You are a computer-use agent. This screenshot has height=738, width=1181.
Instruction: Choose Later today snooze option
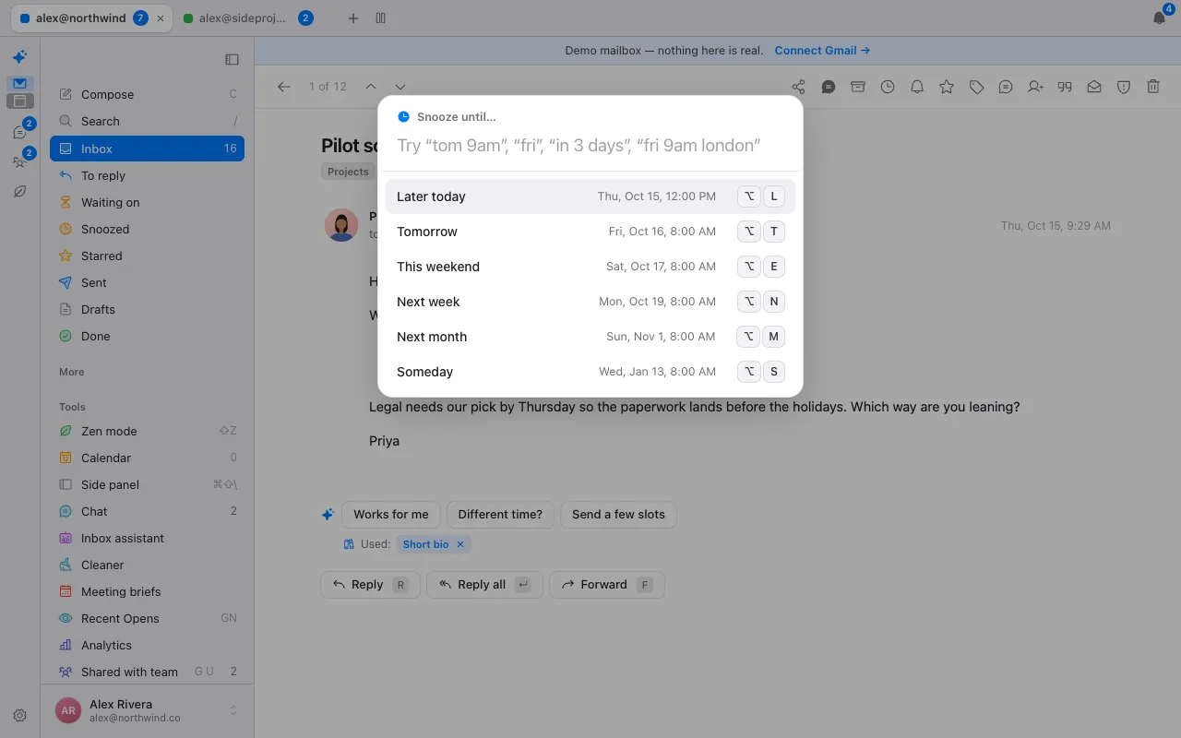[590, 196]
